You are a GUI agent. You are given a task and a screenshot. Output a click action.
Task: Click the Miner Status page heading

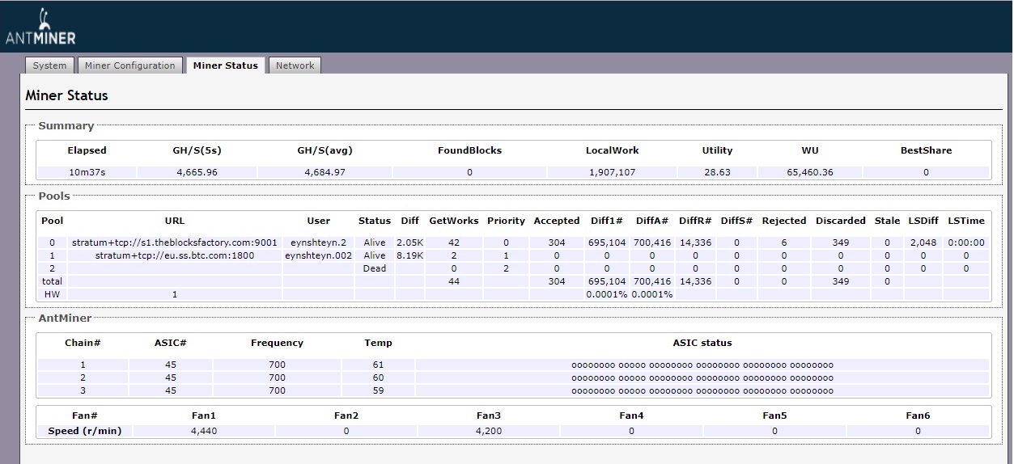(x=66, y=95)
